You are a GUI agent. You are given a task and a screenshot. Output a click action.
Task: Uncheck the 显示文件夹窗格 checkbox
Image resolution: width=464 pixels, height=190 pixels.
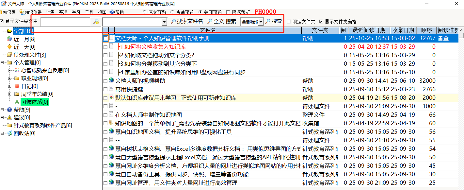[321, 22]
